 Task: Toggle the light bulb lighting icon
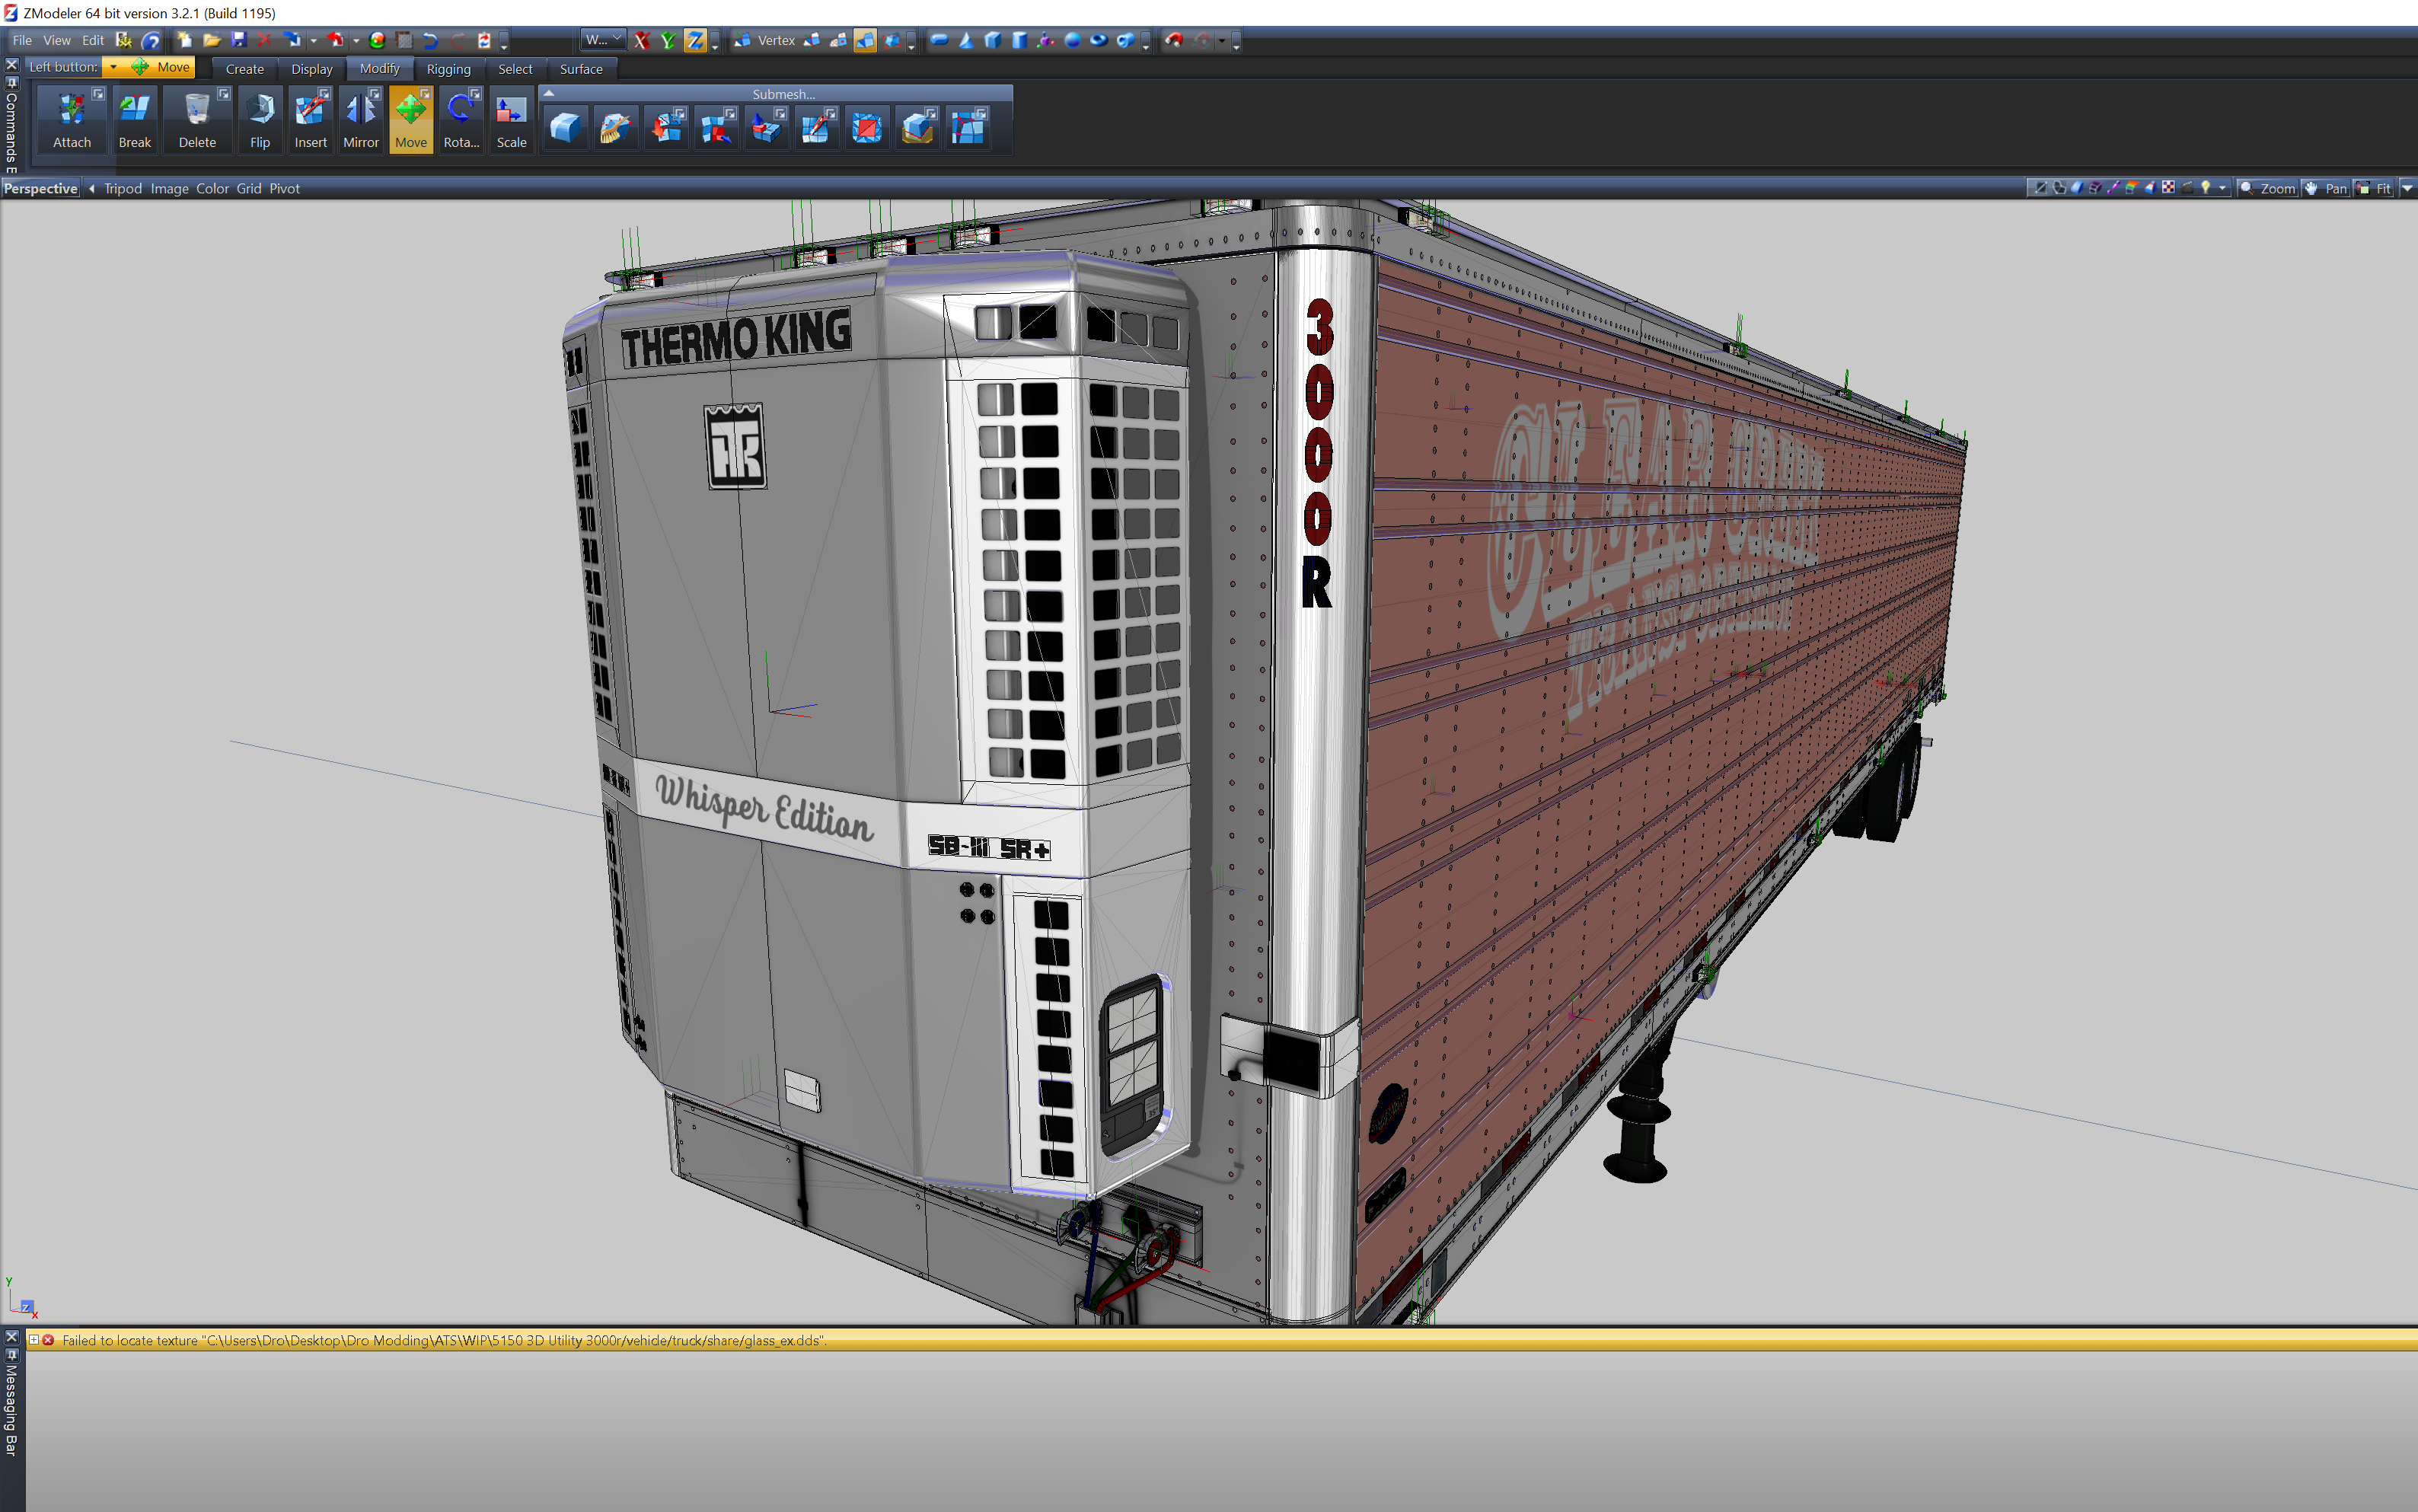coord(2205,188)
